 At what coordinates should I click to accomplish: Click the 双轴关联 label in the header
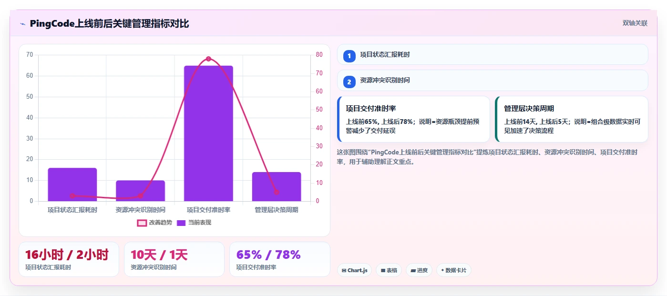coord(635,23)
